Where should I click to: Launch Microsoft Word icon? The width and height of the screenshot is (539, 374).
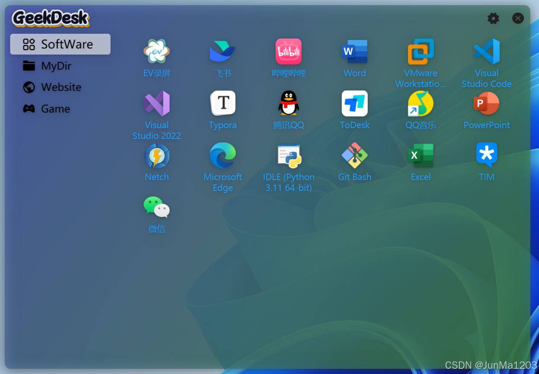355,52
